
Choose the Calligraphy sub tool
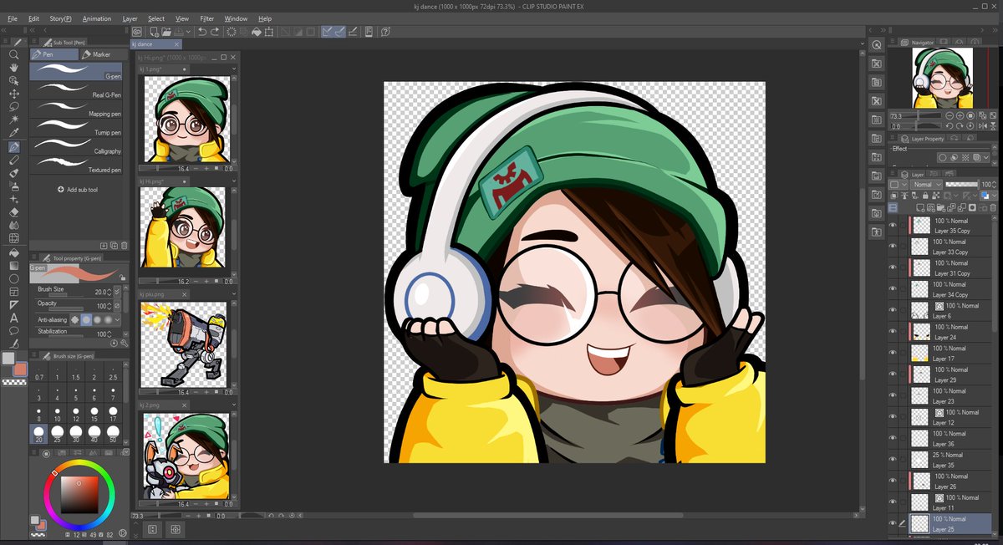[76, 146]
